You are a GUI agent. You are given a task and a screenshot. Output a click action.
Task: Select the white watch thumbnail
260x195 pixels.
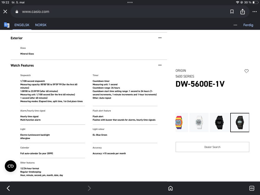[199, 122]
